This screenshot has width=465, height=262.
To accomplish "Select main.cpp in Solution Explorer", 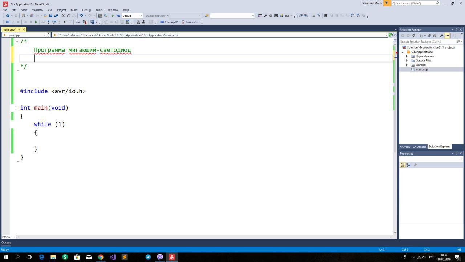I will [x=422, y=70].
